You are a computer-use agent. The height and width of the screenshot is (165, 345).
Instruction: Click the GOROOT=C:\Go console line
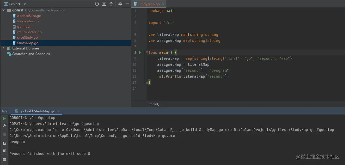pyautogui.click(x=32, y=118)
